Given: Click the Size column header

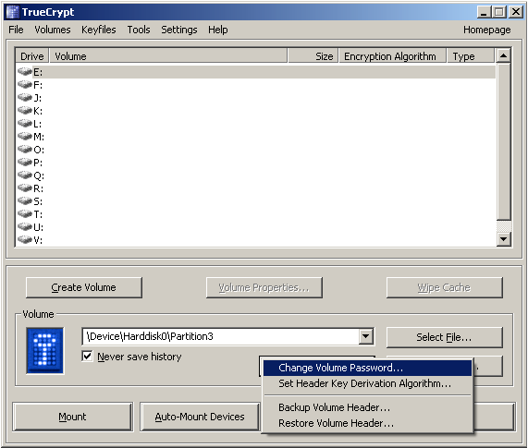Looking at the screenshot, I should [313, 55].
